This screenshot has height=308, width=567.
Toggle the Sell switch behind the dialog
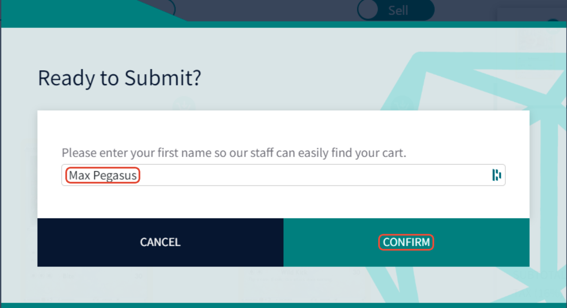pos(396,10)
